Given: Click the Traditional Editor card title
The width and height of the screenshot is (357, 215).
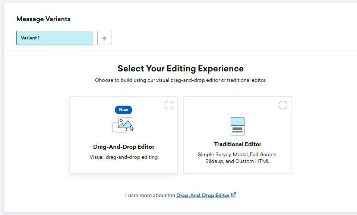Looking at the screenshot, I should 237,144.
